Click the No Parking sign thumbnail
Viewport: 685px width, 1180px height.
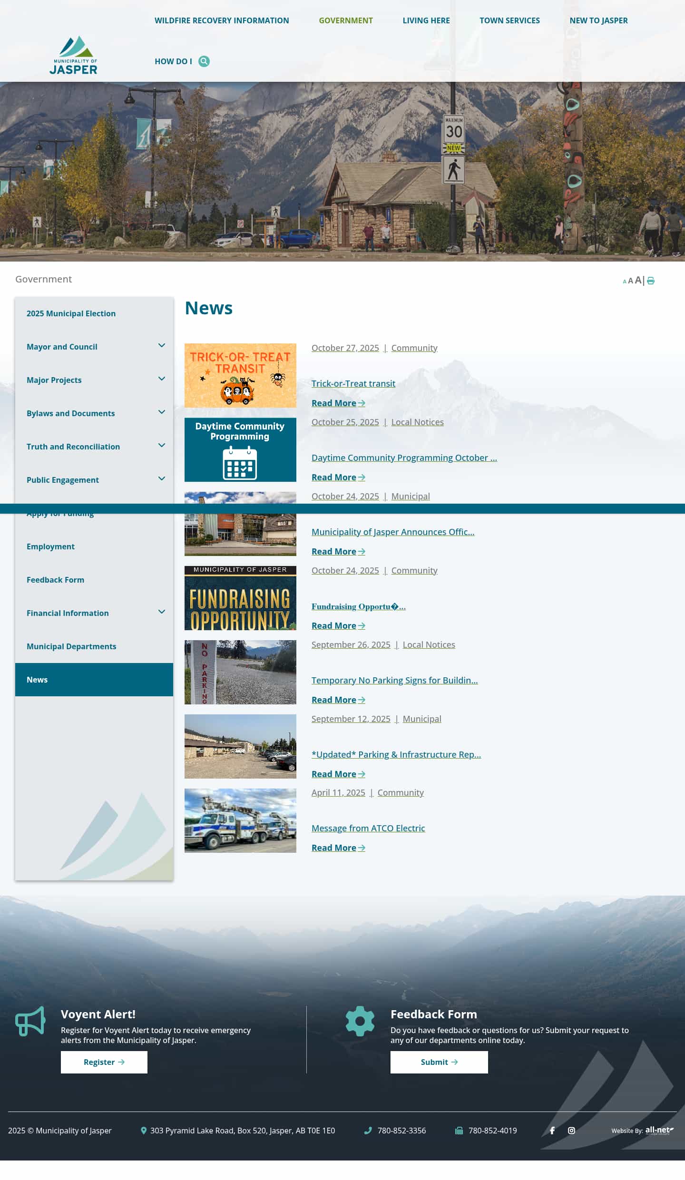[x=240, y=672]
